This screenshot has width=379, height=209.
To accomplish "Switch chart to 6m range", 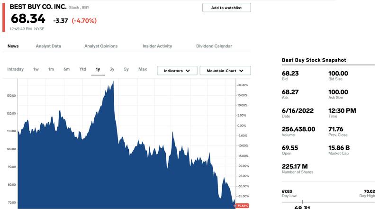I will tap(66, 69).
